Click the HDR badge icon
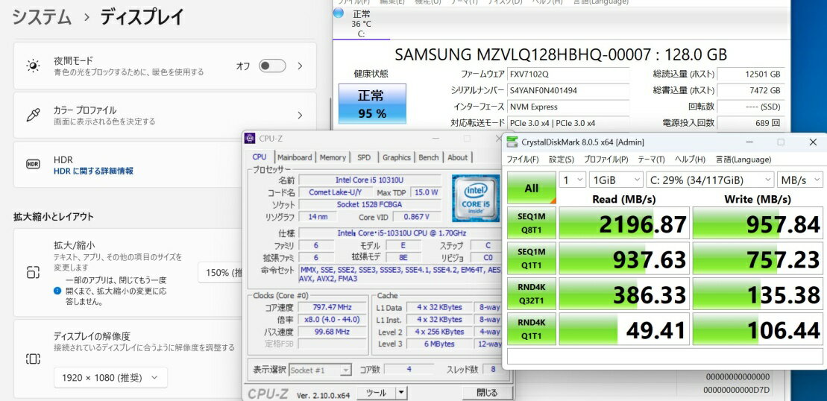 click(x=33, y=165)
